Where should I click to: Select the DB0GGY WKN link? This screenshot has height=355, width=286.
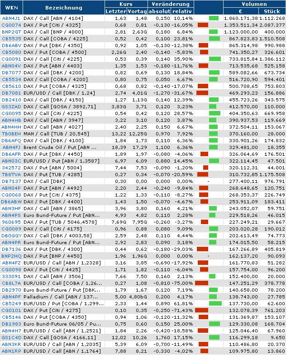point(11,235)
